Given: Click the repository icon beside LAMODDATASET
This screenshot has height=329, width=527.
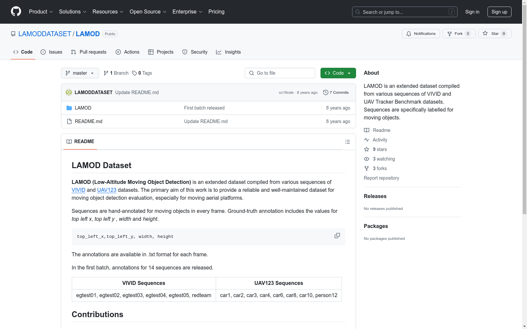Looking at the screenshot, I should tap(13, 34).
